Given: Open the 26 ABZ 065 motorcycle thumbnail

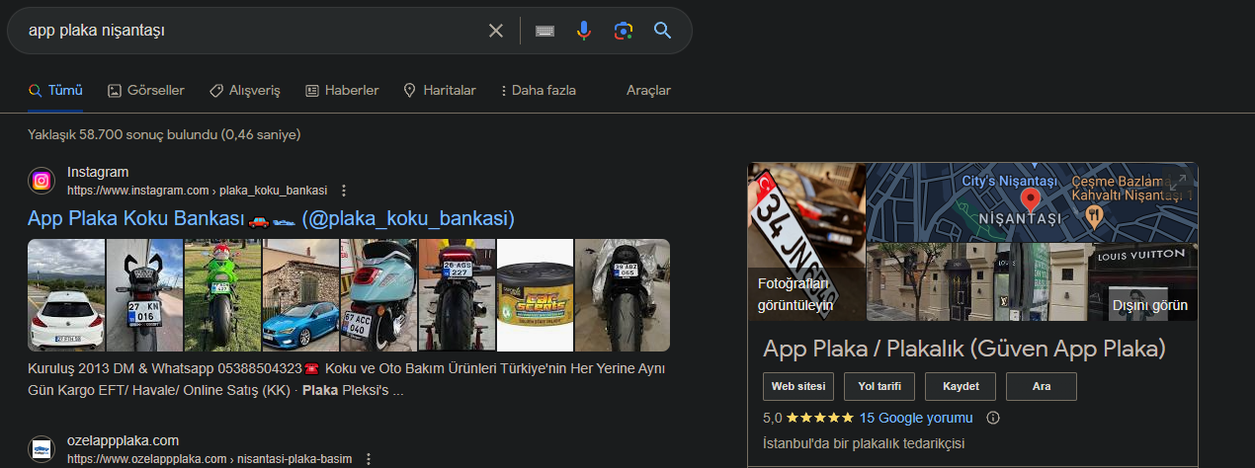Looking at the screenshot, I should 622,295.
